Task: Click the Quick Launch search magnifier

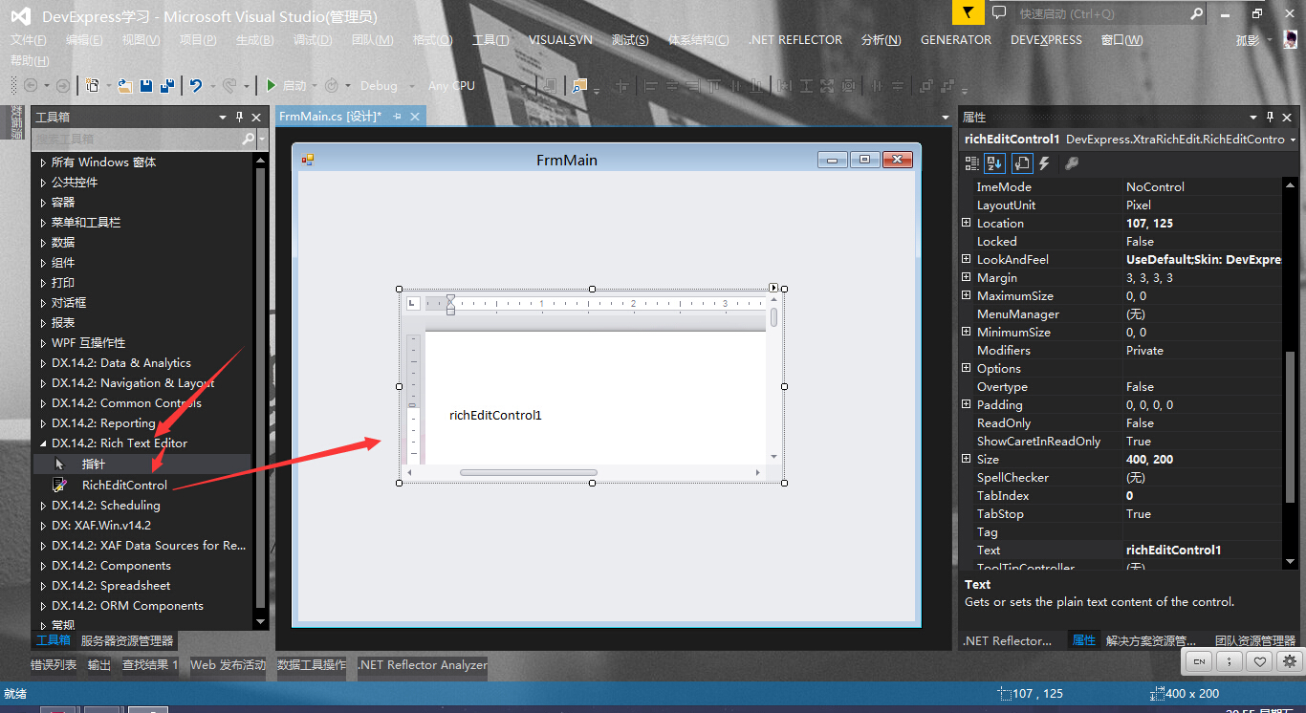Action: (1196, 13)
